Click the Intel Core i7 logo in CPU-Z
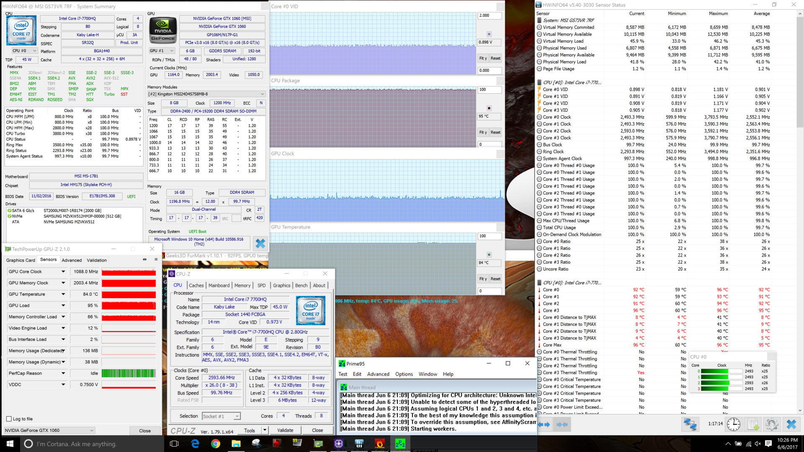This screenshot has width=804, height=452. pos(310,311)
